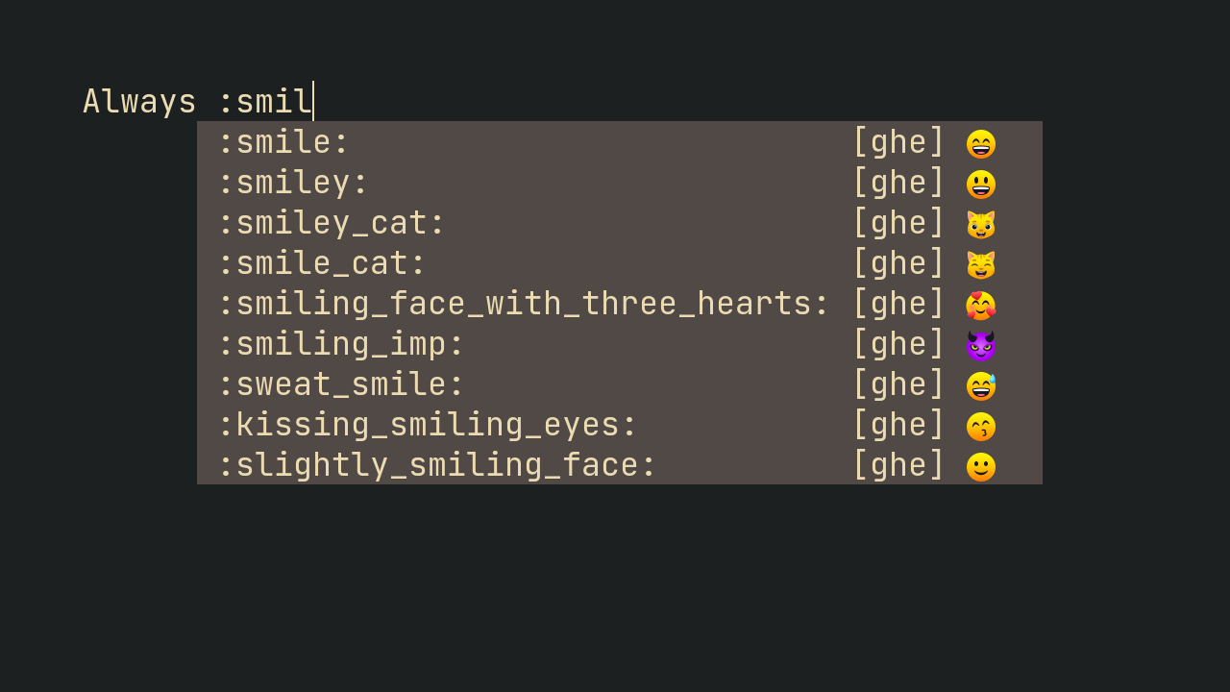Click the text cursor after :smil
The image size is (1230, 692).
pyautogui.click(x=313, y=100)
